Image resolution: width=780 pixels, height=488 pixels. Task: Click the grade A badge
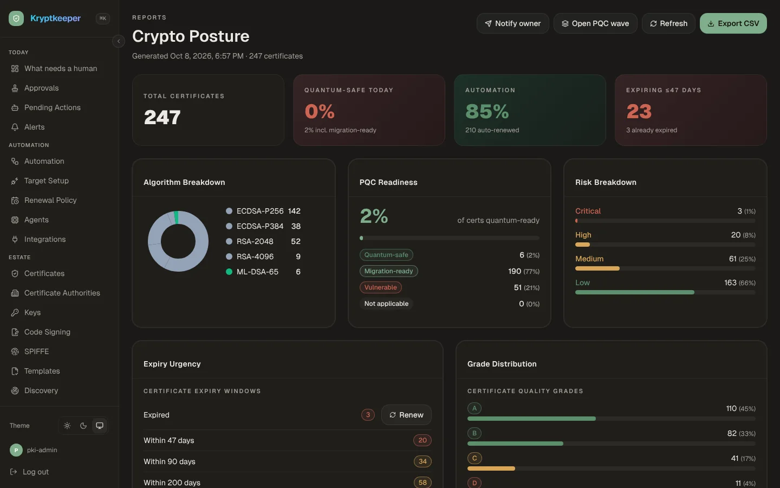[x=474, y=408]
